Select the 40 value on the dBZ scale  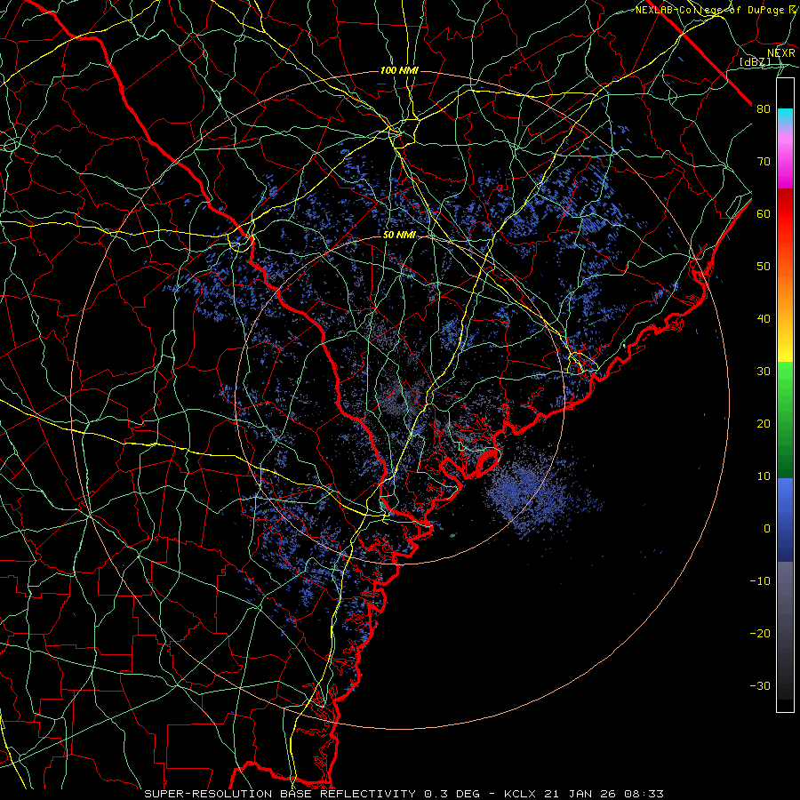[x=764, y=319]
